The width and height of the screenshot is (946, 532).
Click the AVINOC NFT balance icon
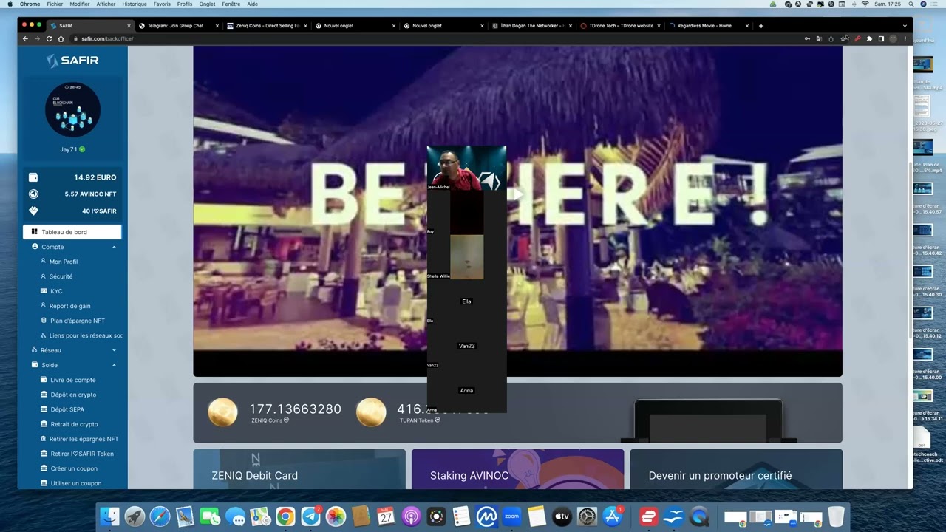33,194
